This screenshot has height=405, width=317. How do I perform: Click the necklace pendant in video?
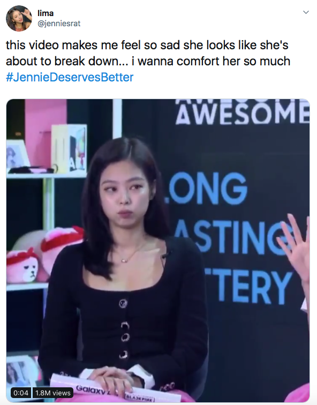click(124, 260)
